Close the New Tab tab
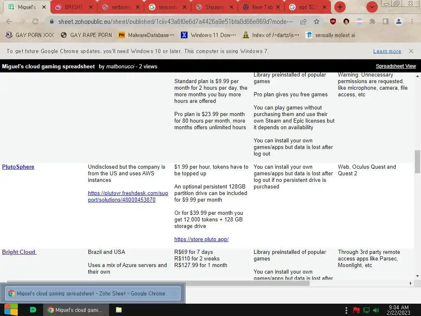The height and width of the screenshot is (316, 421). pyautogui.click(x=278, y=7)
